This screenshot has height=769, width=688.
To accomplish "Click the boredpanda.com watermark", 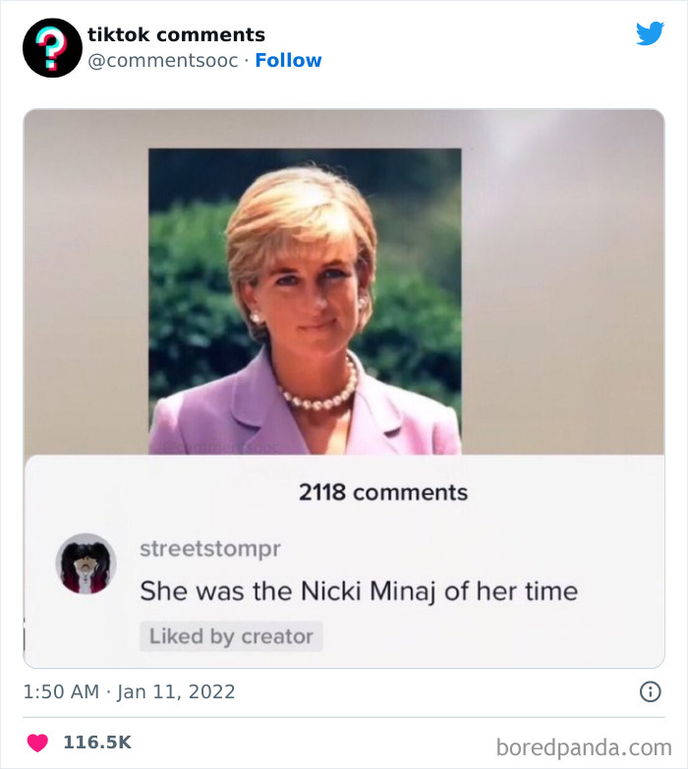I will pyautogui.click(x=584, y=746).
